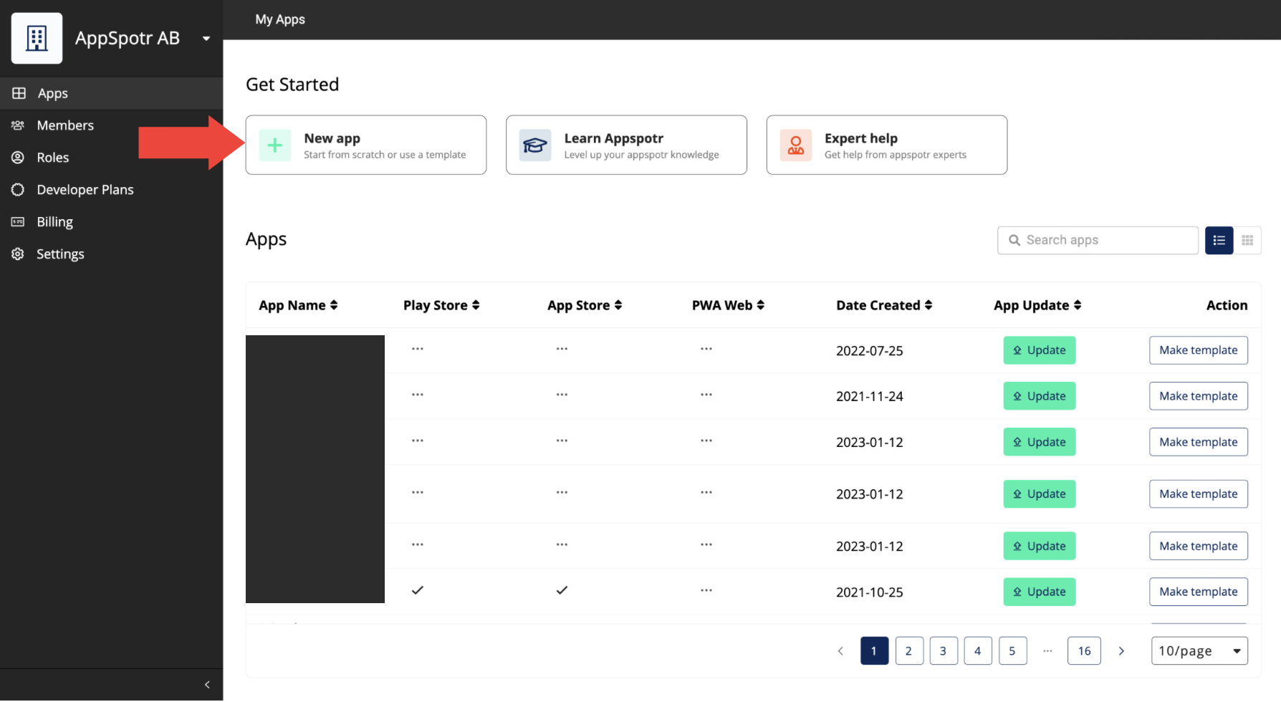This screenshot has width=1281, height=702.
Task: Go to previous page arrow
Action: coord(840,651)
